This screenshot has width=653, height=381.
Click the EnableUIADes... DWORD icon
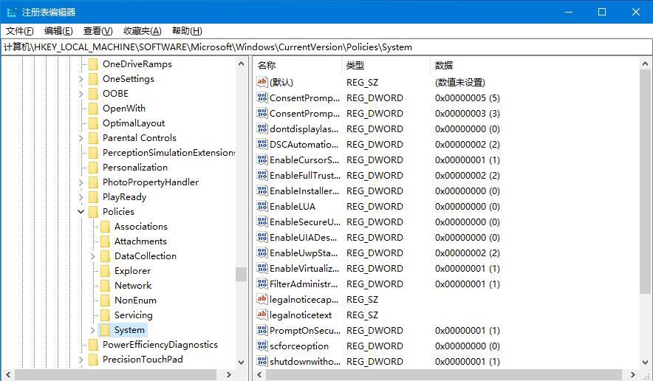(262, 237)
